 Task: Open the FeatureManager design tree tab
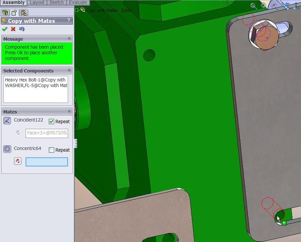click(5, 13)
